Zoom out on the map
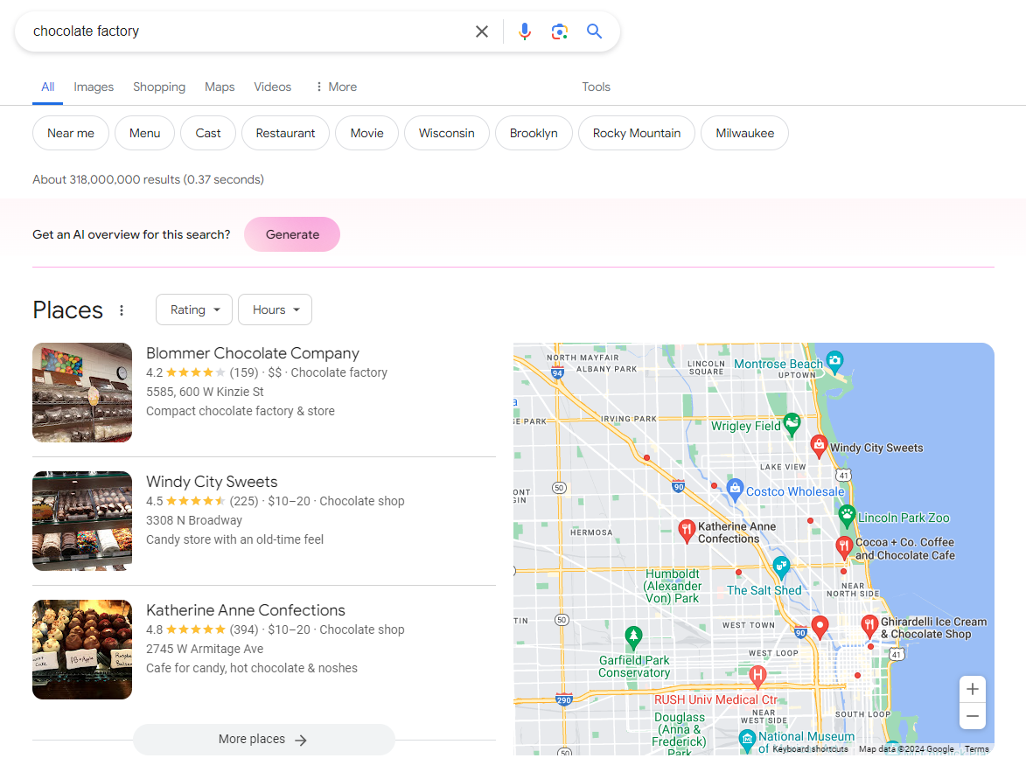 coord(973,715)
